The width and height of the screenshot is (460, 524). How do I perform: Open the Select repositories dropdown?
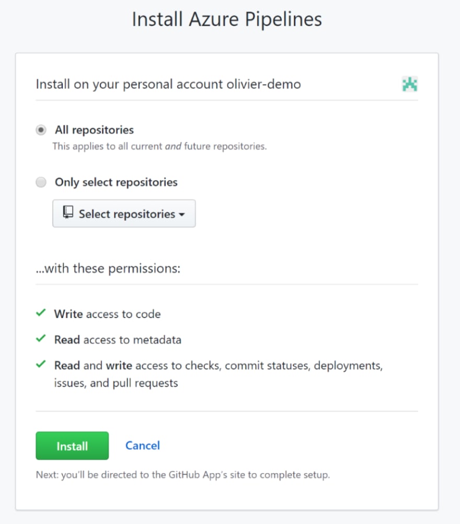point(124,213)
